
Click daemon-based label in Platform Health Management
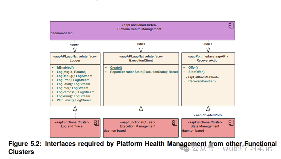coord(61,33)
